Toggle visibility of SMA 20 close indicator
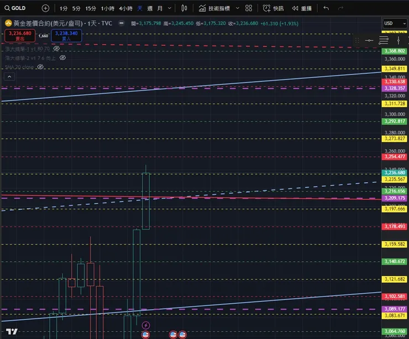Screen dimensions: 409x339 tap(40, 67)
